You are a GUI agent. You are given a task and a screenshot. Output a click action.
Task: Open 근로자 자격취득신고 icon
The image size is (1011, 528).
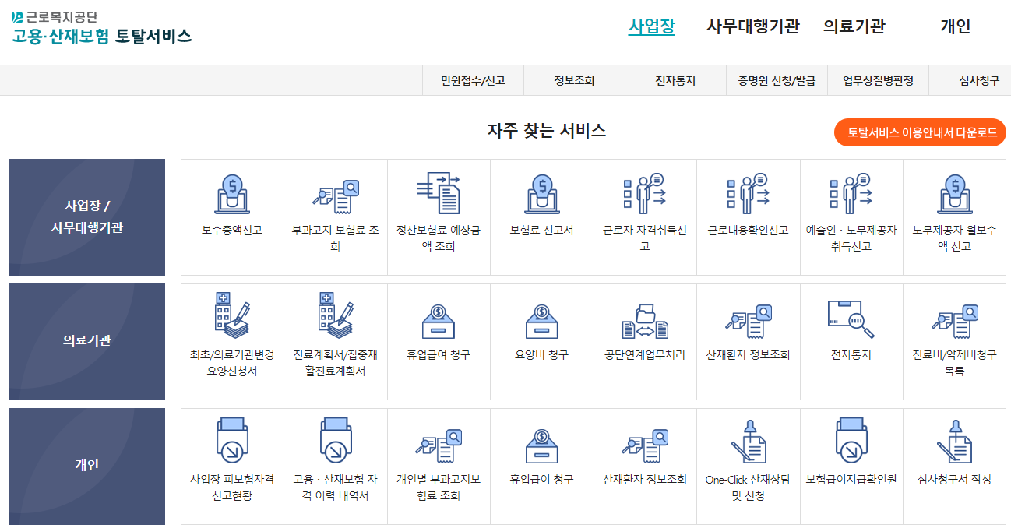[x=645, y=194]
